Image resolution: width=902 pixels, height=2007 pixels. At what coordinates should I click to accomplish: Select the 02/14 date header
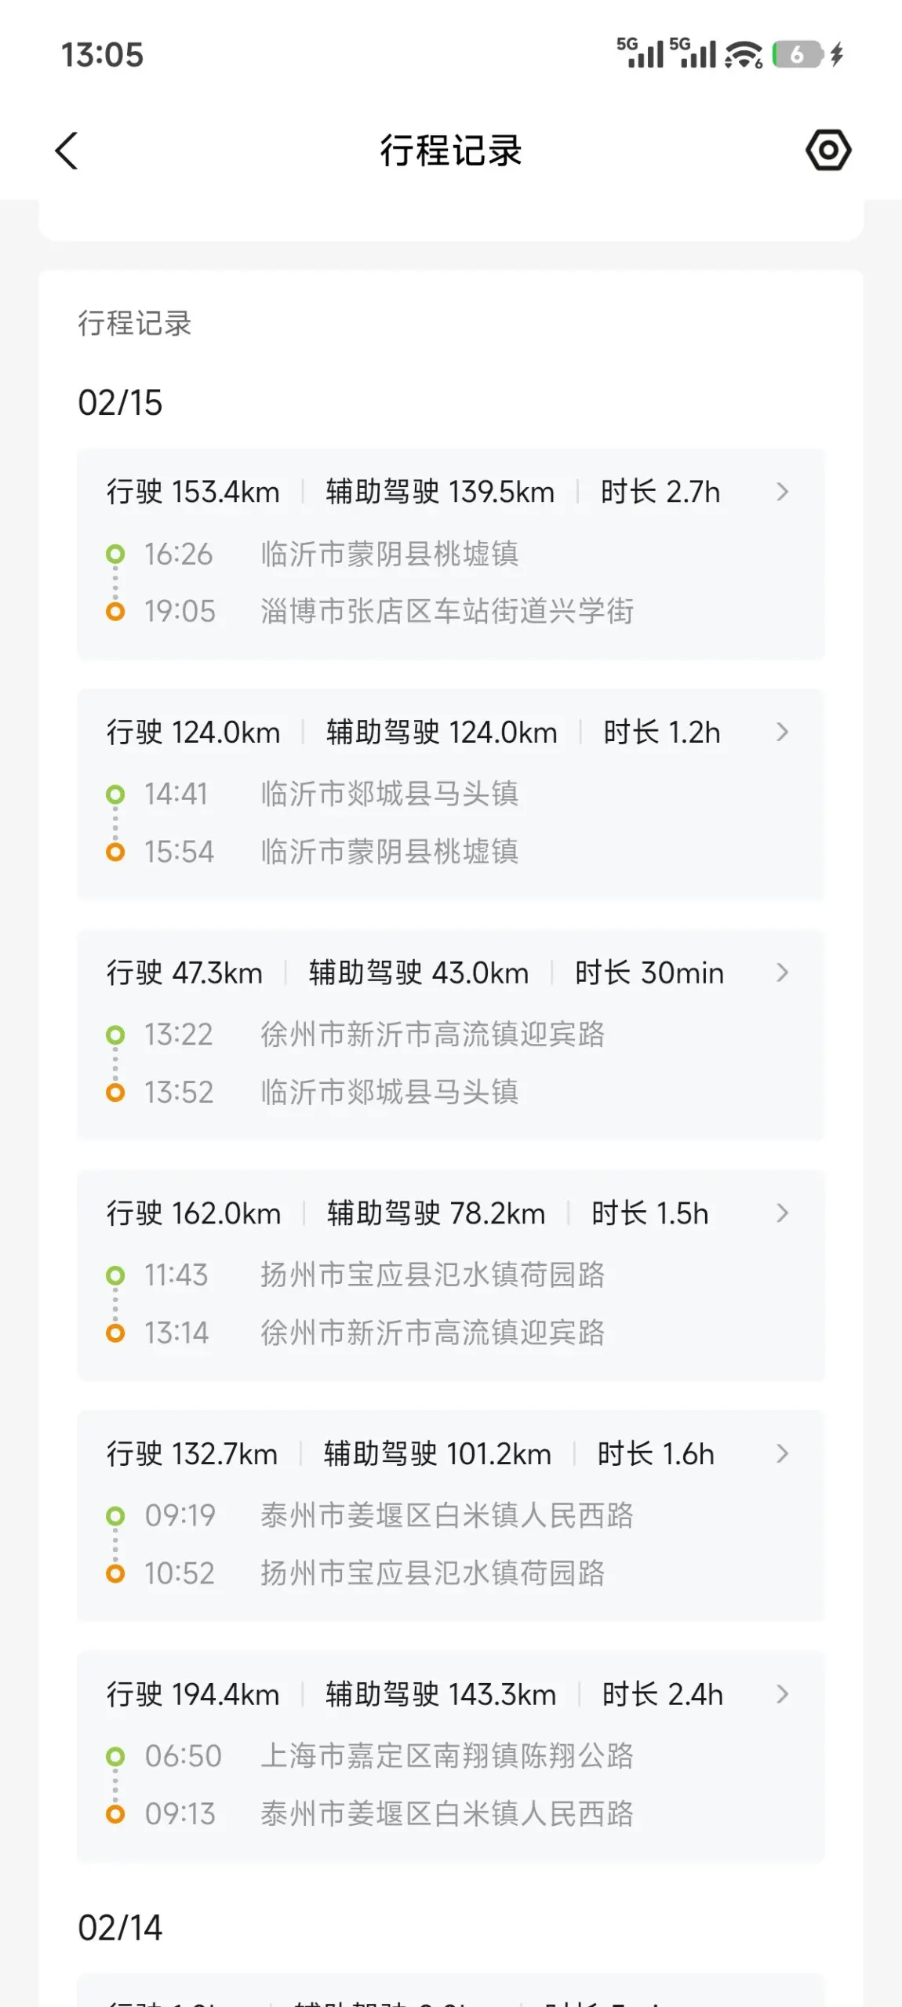120,1928
